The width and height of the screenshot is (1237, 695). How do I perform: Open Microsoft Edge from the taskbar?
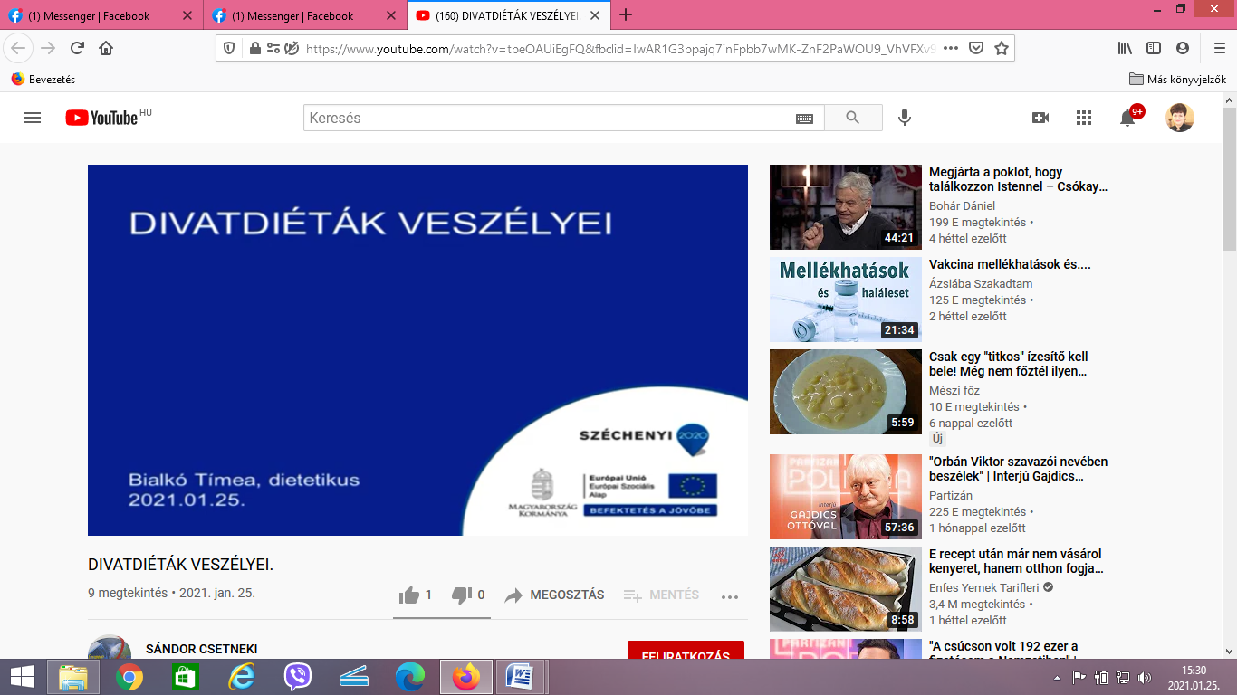pos(410,677)
